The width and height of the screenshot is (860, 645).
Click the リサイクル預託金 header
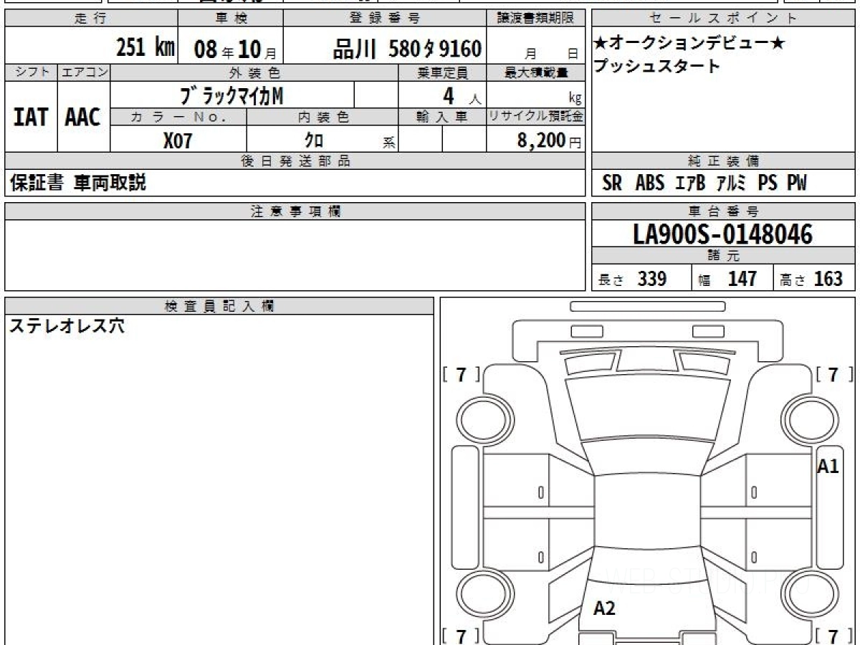[536, 118]
